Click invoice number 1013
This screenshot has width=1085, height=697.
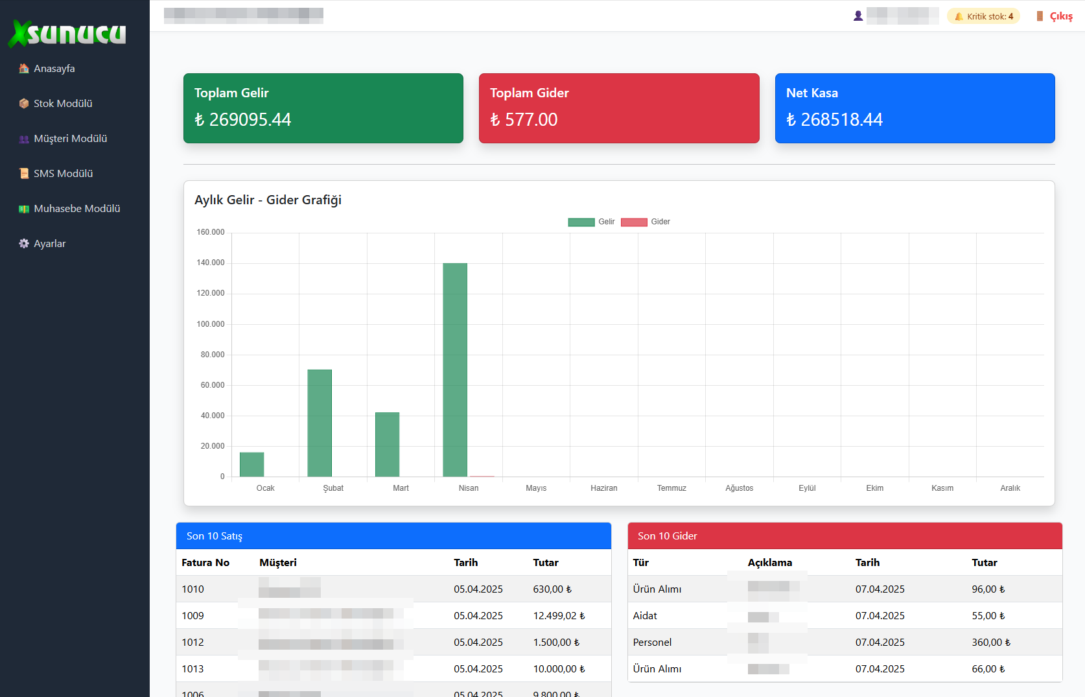pyautogui.click(x=192, y=669)
